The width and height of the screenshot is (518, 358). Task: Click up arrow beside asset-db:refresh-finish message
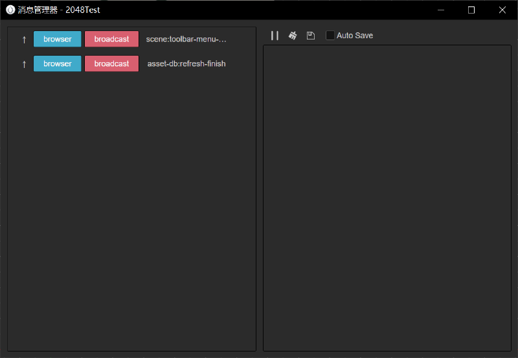(x=24, y=64)
